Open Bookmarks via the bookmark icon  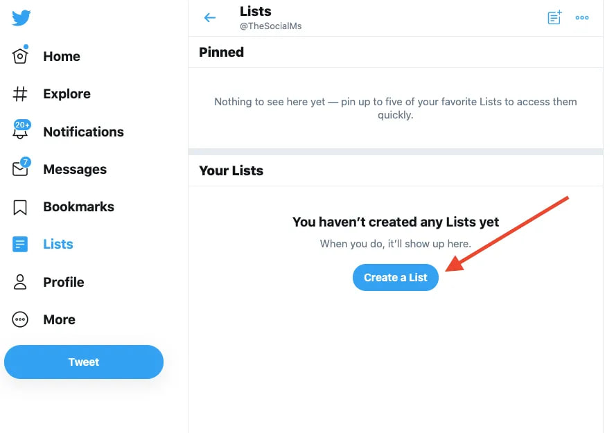click(x=19, y=206)
